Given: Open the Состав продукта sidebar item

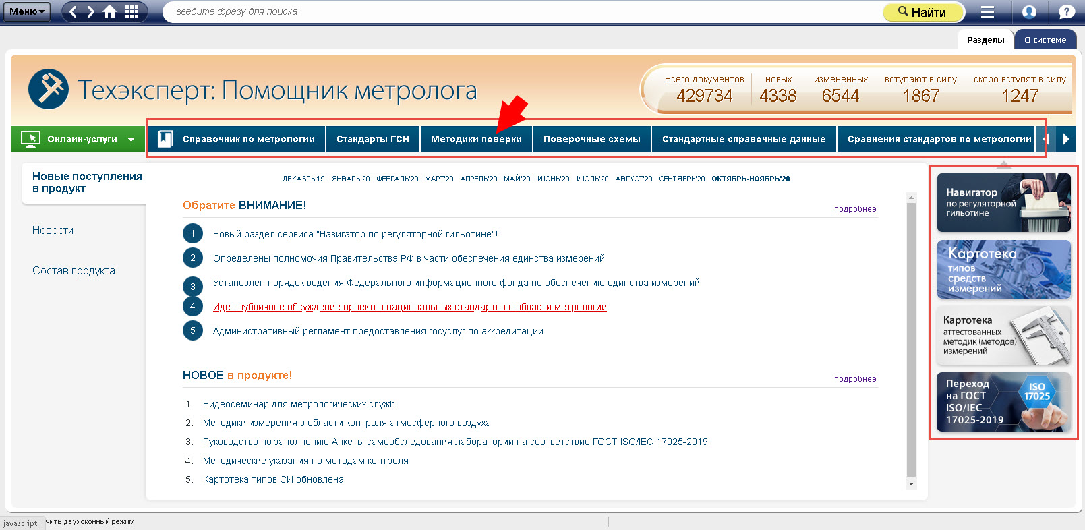Looking at the screenshot, I should point(74,270).
